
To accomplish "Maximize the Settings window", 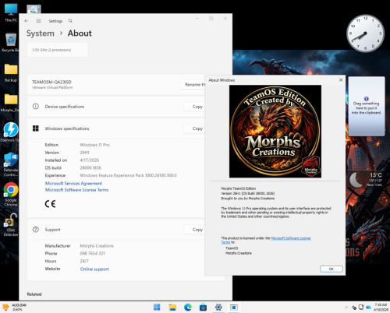I will [211, 19].
